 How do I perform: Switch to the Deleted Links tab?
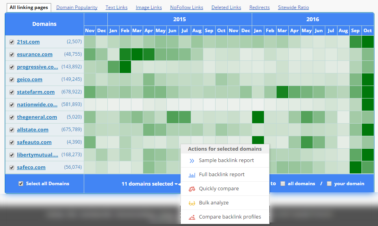tap(226, 7)
